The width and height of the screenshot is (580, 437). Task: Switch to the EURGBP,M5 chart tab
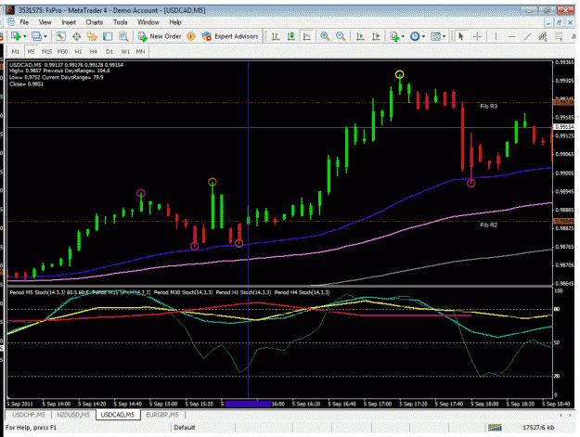(x=162, y=415)
